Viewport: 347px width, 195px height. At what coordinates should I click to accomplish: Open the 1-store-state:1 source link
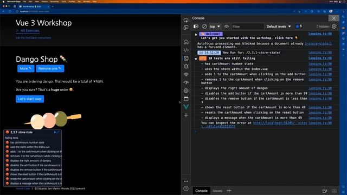(x=318, y=43)
